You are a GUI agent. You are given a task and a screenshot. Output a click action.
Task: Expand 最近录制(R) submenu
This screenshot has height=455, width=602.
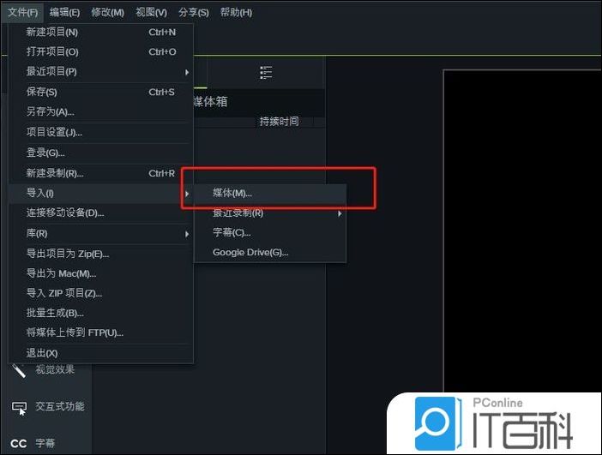[270, 213]
